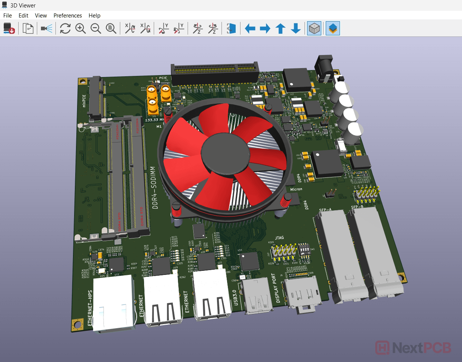The width and height of the screenshot is (462, 362).
Task: Toggle orthographic projection cube button
Action: 314,28
